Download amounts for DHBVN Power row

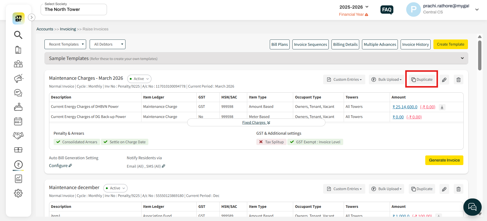442,107
